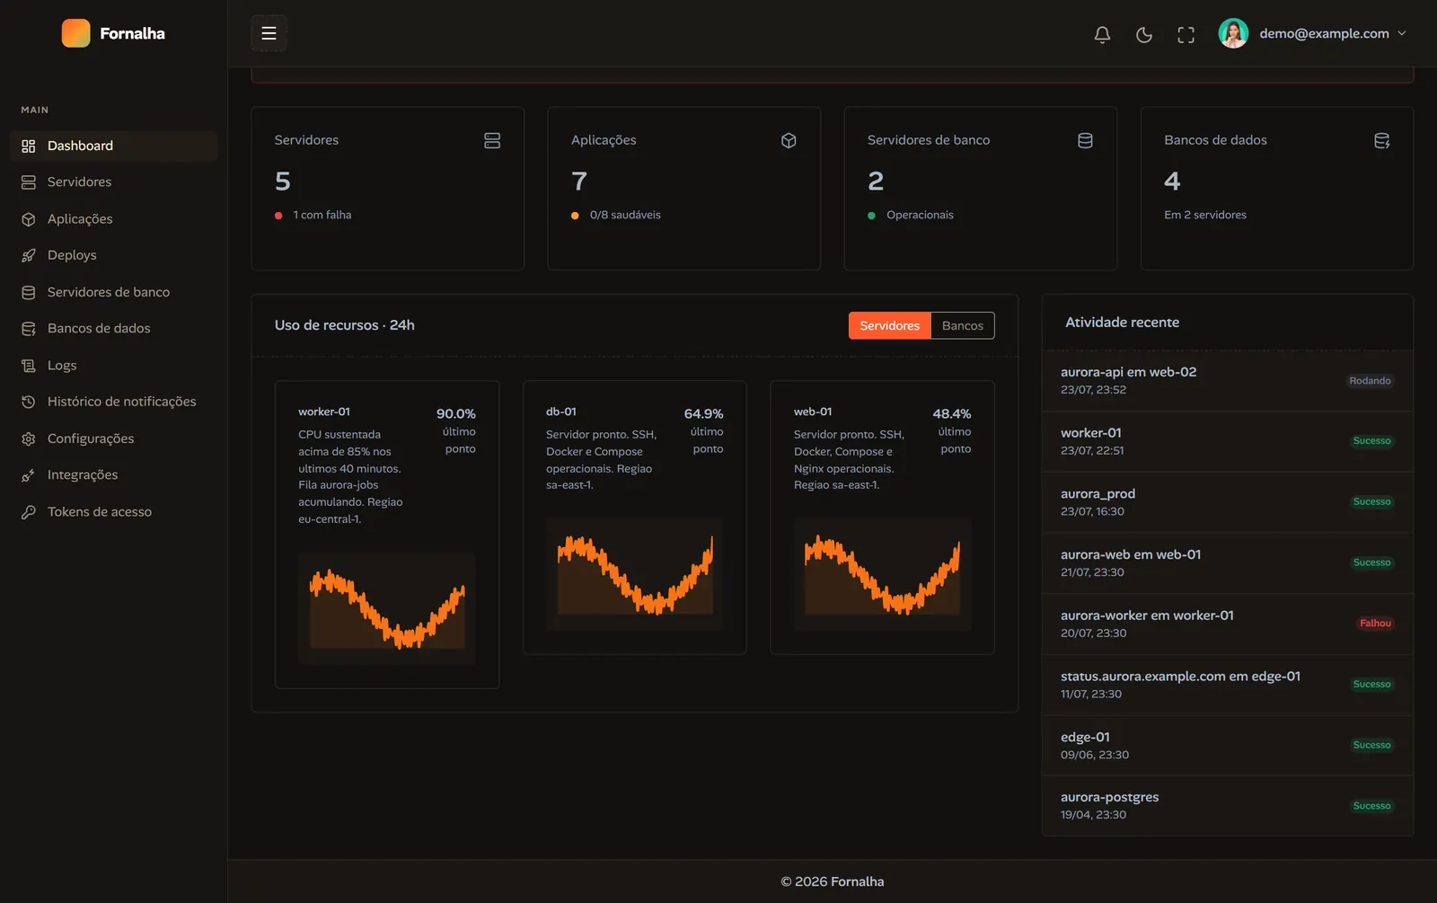Click the web-01 resource card title

[x=813, y=412]
